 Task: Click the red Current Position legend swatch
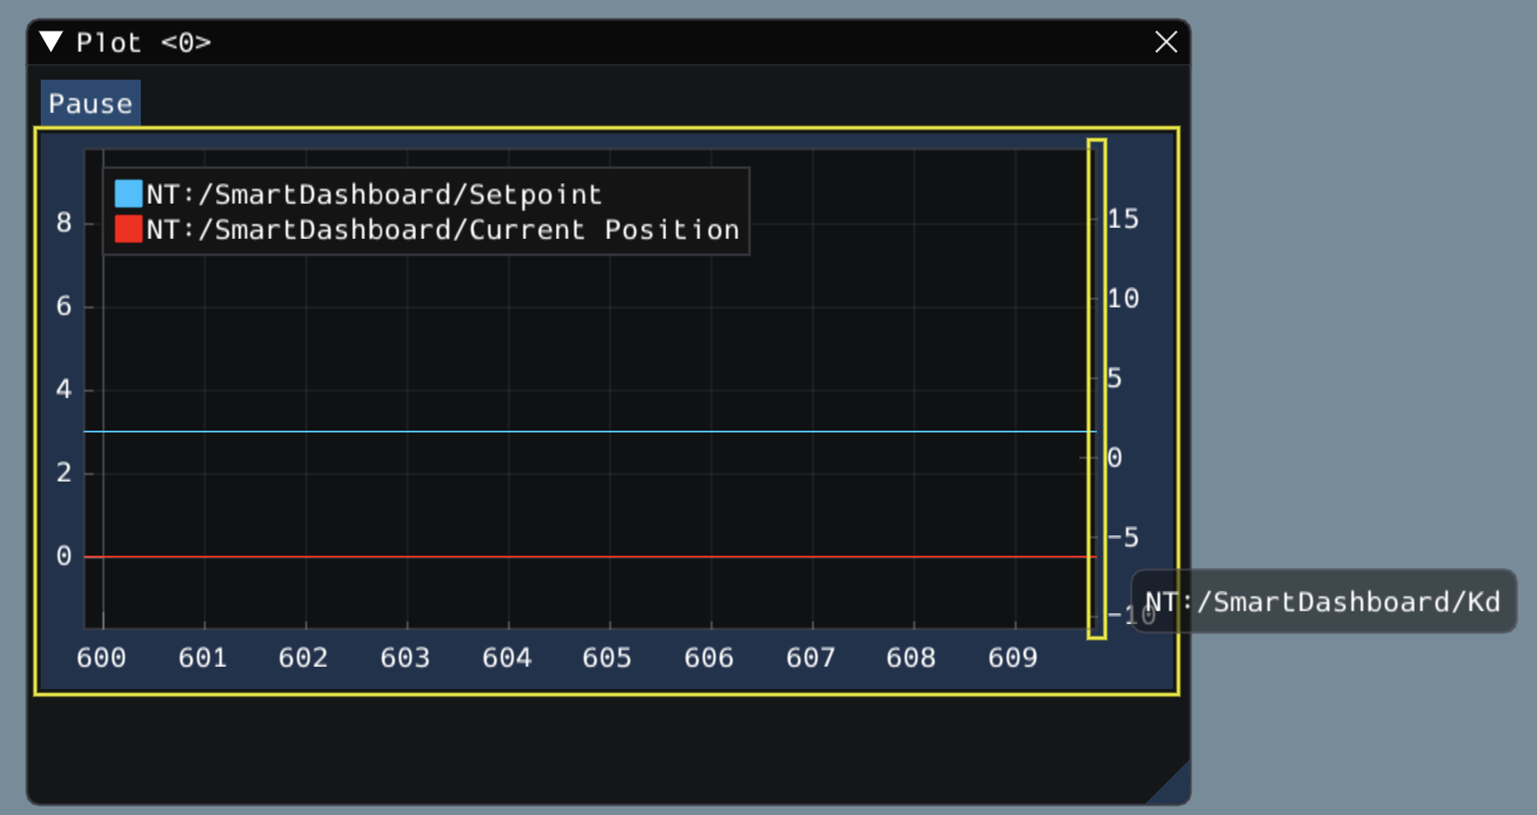point(128,229)
